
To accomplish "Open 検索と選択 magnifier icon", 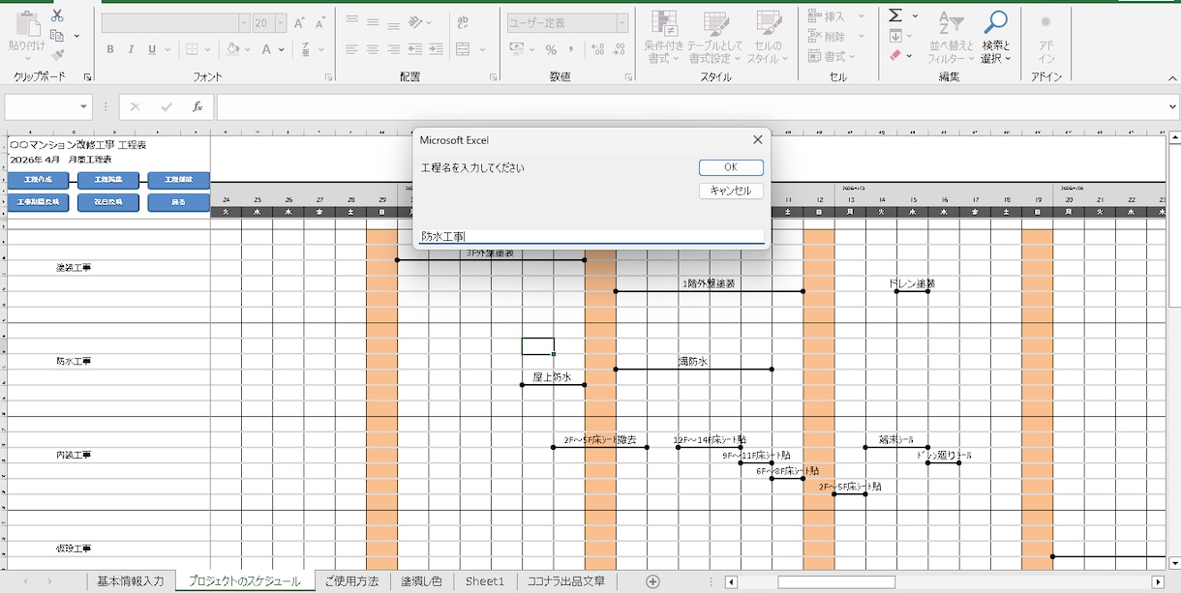I will 995,21.
